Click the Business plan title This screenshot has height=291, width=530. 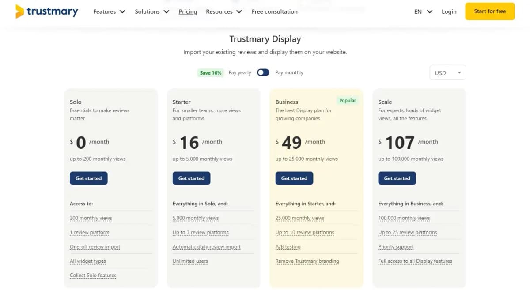[x=287, y=102]
